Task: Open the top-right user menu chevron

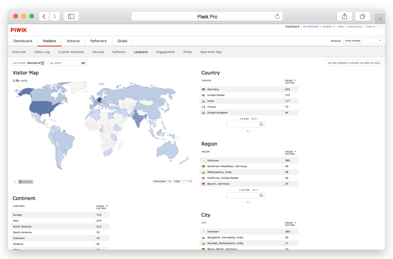Action: point(381,27)
